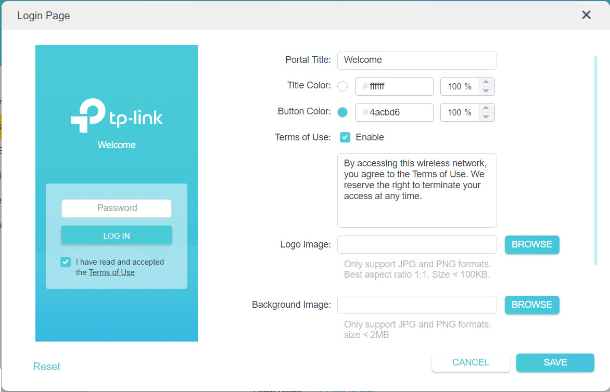The image size is (610, 392).
Task: Edit the Title Color hex value ffffff
Action: [394, 86]
